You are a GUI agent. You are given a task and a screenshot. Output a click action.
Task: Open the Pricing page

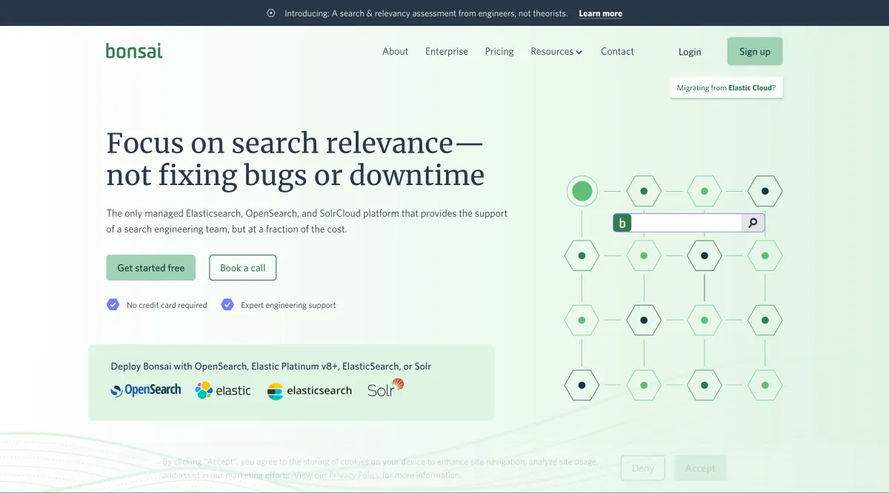pos(499,51)
